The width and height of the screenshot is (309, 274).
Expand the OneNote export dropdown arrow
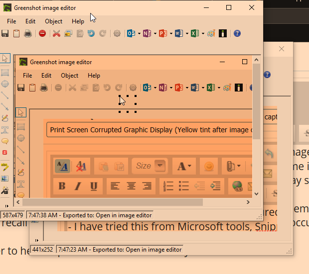pos(155,34)
